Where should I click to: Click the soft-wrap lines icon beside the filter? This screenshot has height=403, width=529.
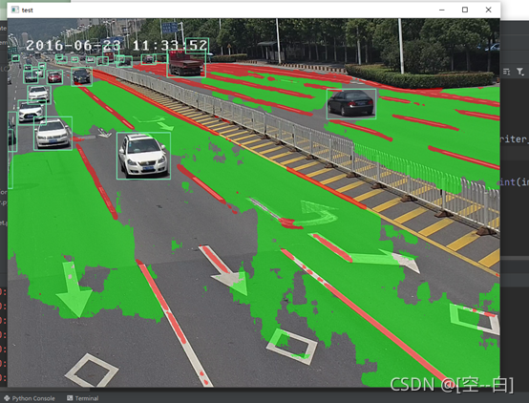point(506,72)
